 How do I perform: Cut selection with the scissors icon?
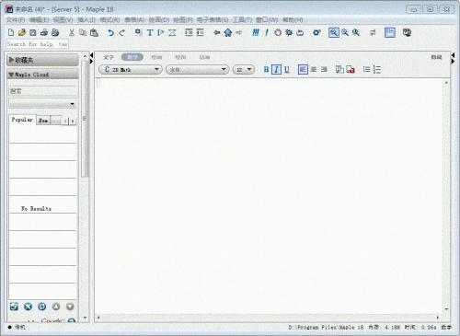pos(72,32)
